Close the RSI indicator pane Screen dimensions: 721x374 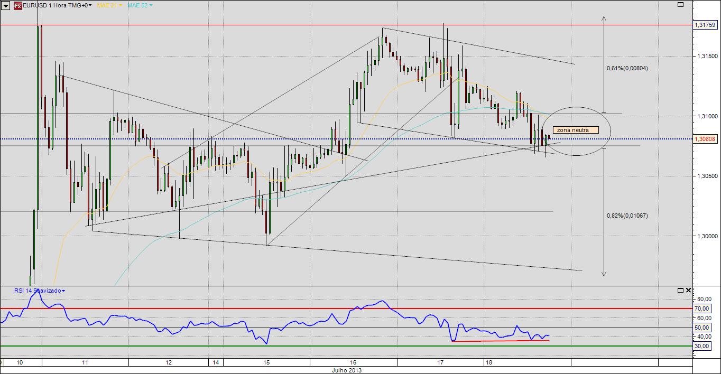(x=688, y=291)
